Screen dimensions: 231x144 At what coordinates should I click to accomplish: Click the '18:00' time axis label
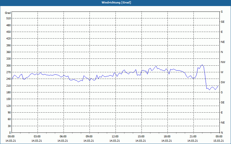coord(167,137)
